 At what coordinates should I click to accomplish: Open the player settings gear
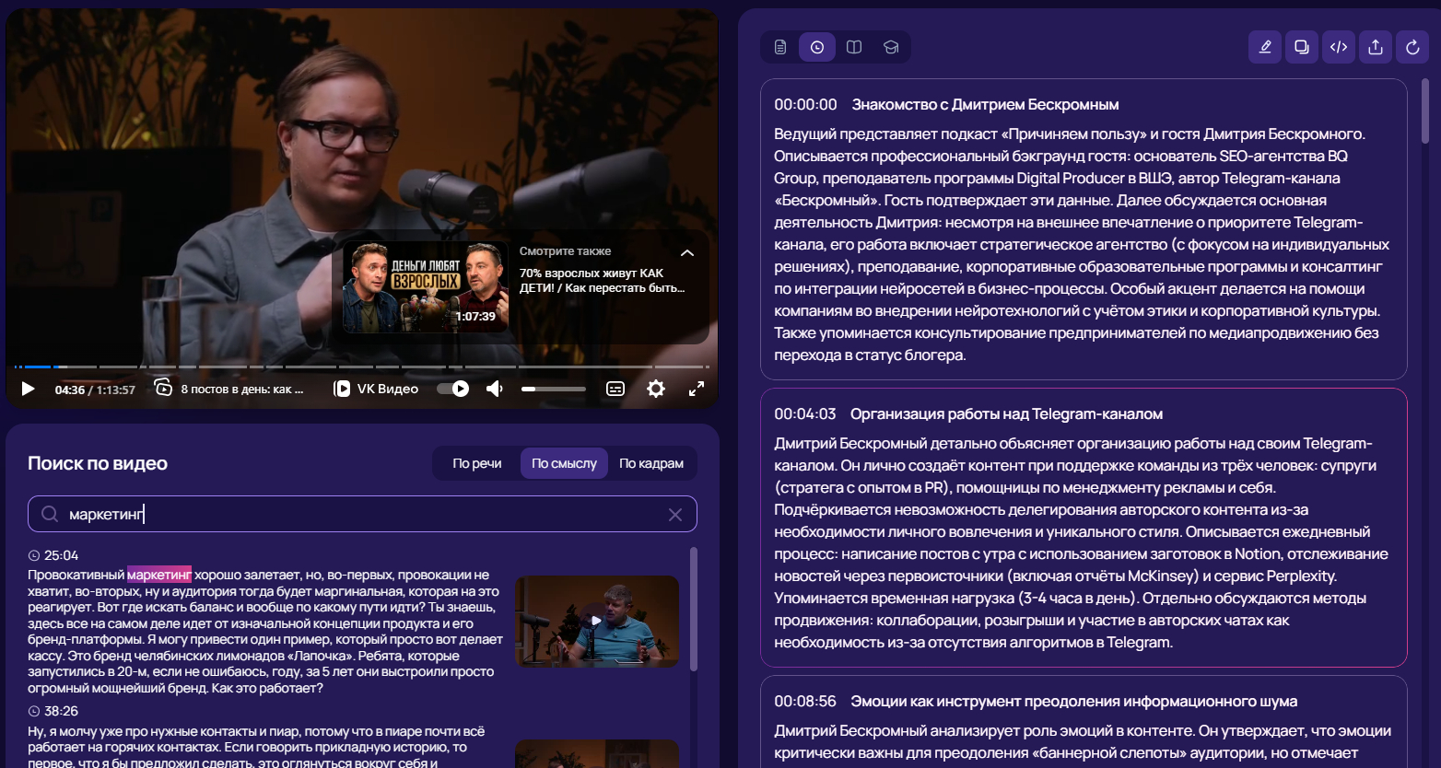(656, 389)
